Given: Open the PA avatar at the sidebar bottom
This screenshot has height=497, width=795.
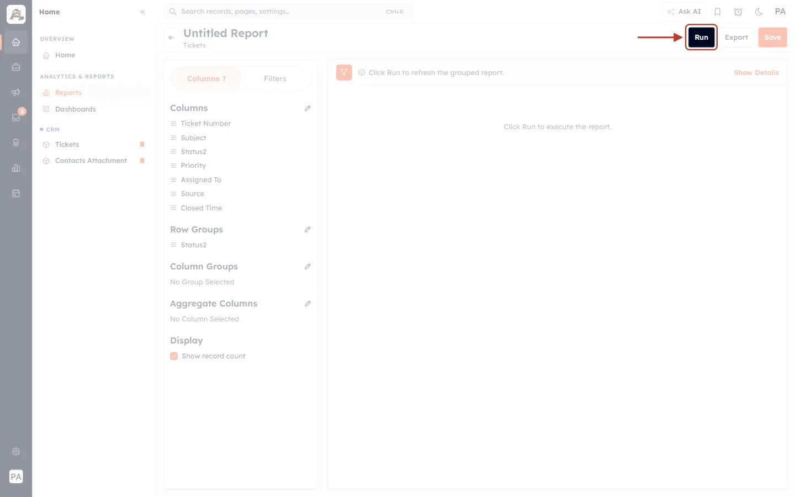Looking at the screenshot, I should [x=16, y=477].
